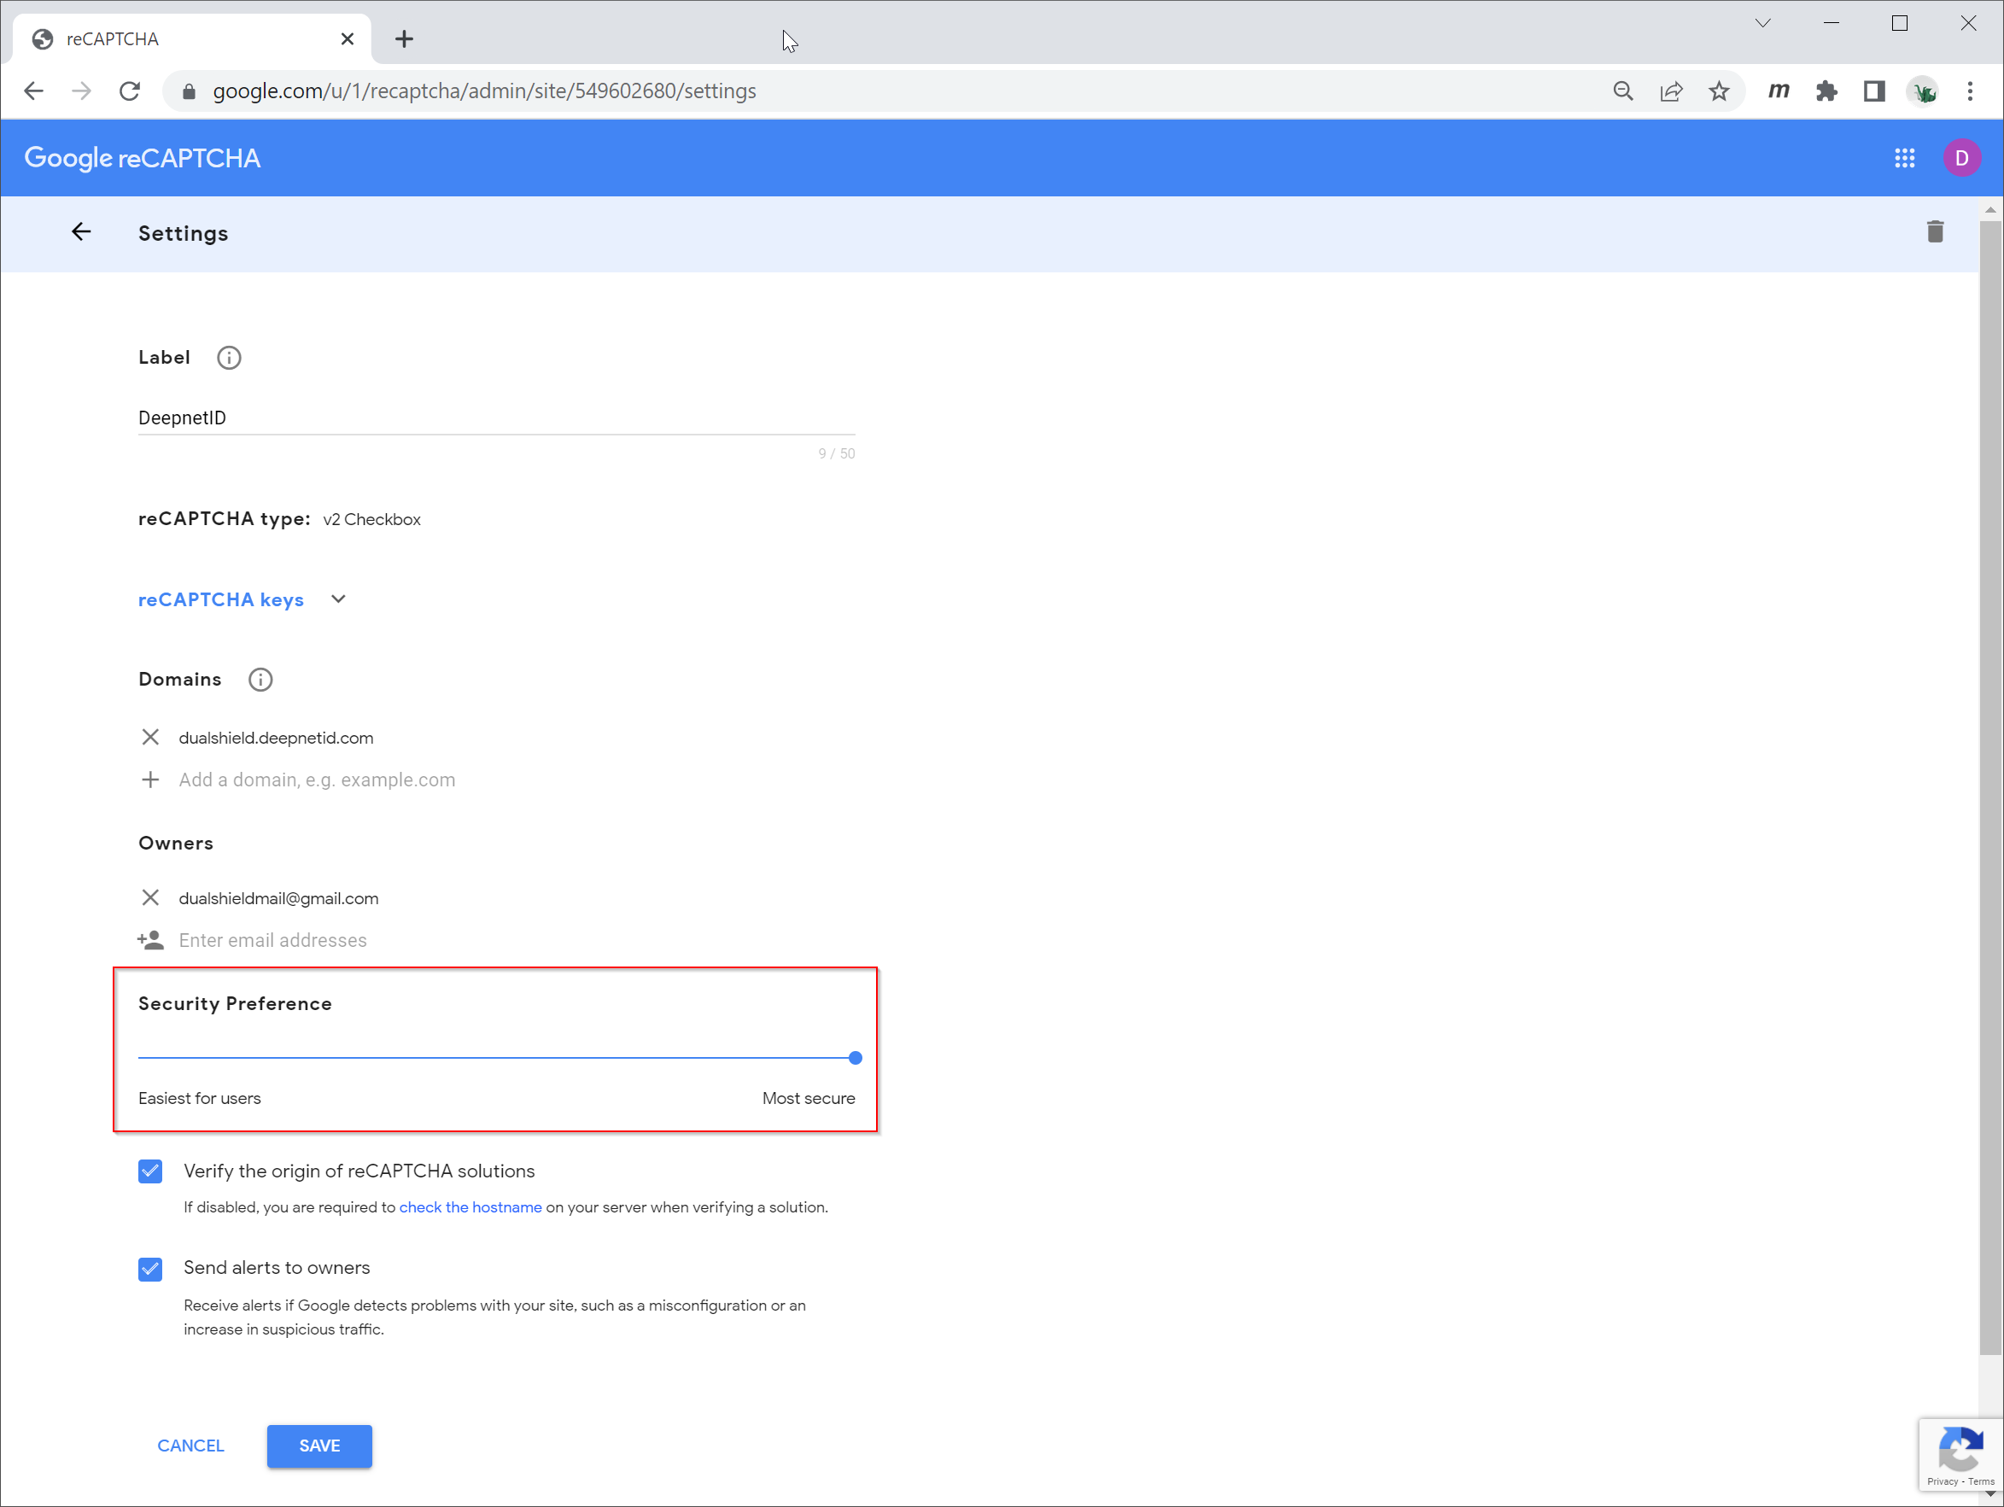
Task: Click the purple D account avatar
Action: coord(1960,158)
